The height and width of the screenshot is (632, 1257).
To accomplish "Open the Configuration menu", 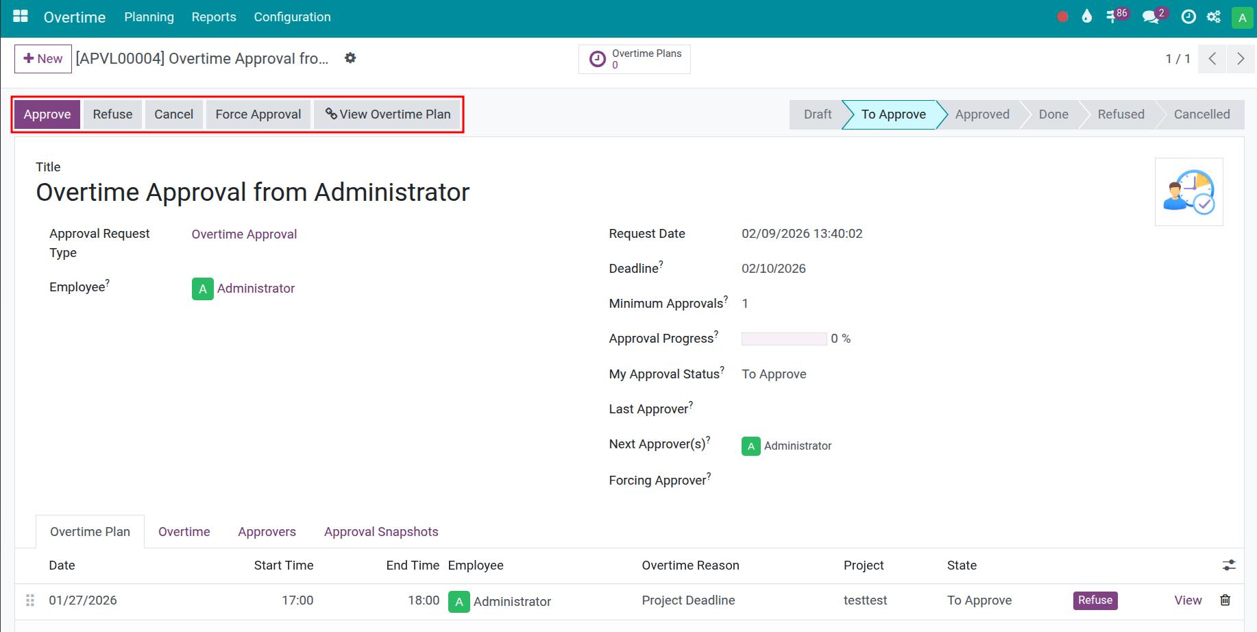I will (x=292, y=17).
